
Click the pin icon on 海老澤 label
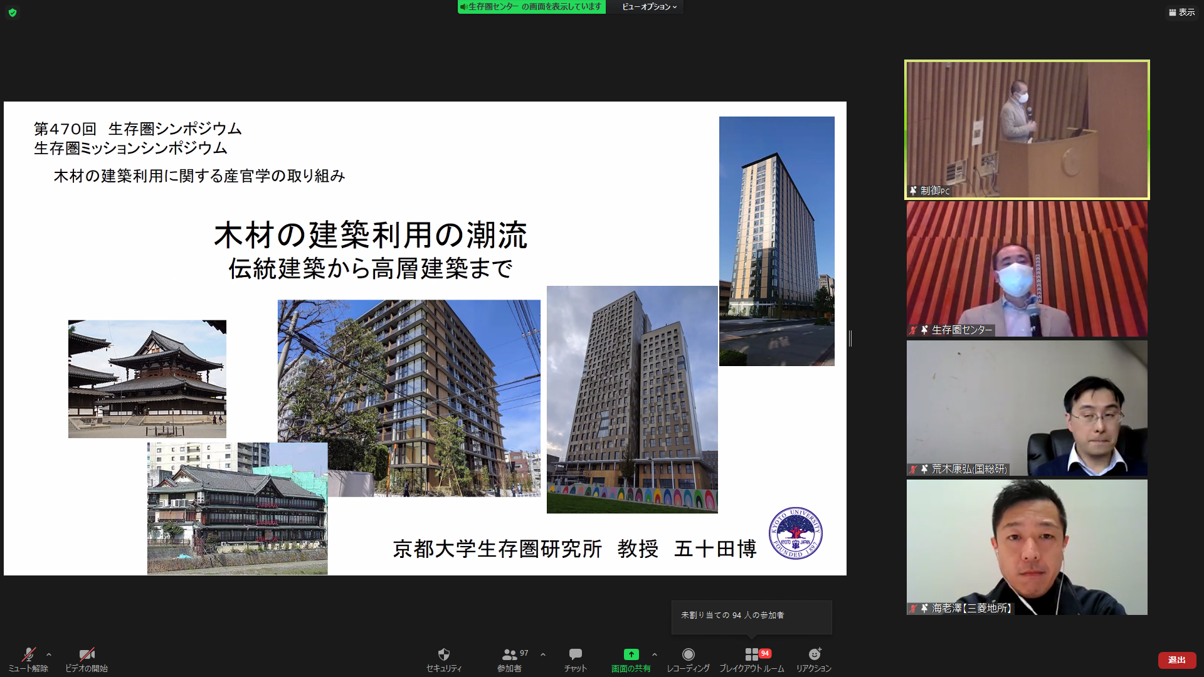(924, 608)
